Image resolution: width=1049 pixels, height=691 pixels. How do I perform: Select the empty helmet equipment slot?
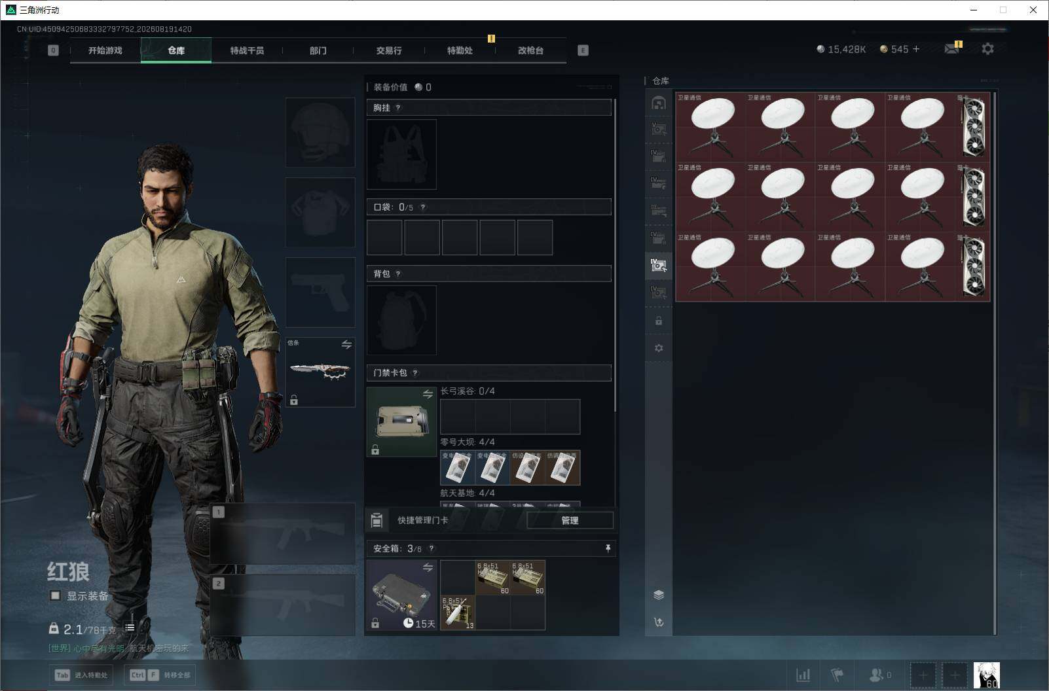pyautogui.click(x=320, y=132)
